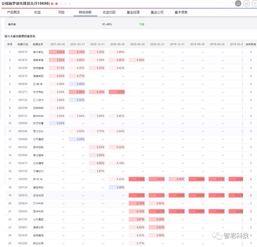The height and width of the screenshot is (247, 257).
Task: Click the 股票代码 column header
Action: tap(23, 44)
